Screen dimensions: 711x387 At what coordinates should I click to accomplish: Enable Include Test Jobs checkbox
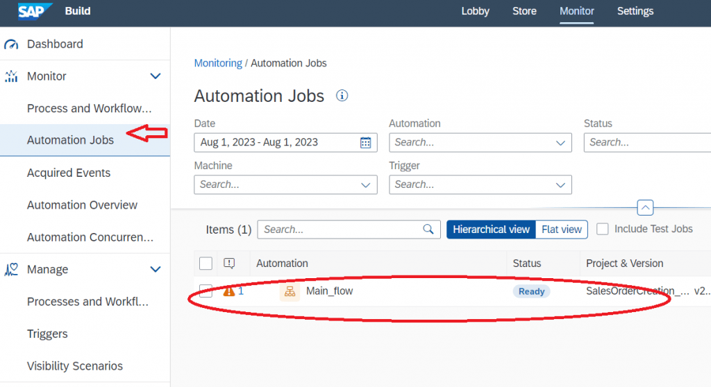click(602, 230)
